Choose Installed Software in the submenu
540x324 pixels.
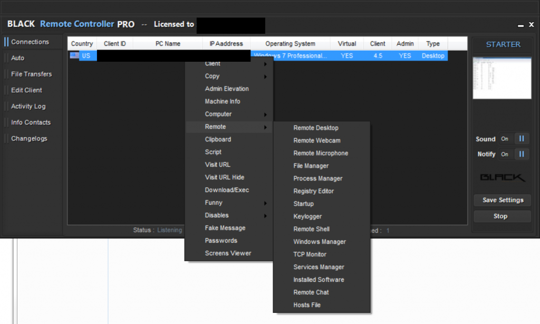[x=322, y=280]
